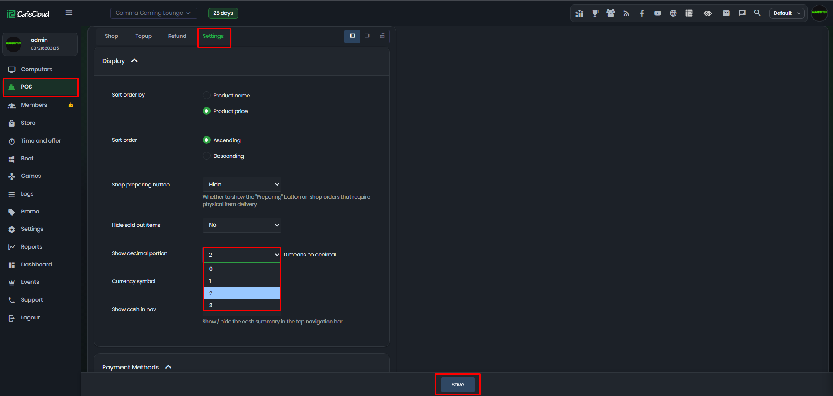Open the Shop preparing button dropdown
833x396 pixels.
coord(242,184)
